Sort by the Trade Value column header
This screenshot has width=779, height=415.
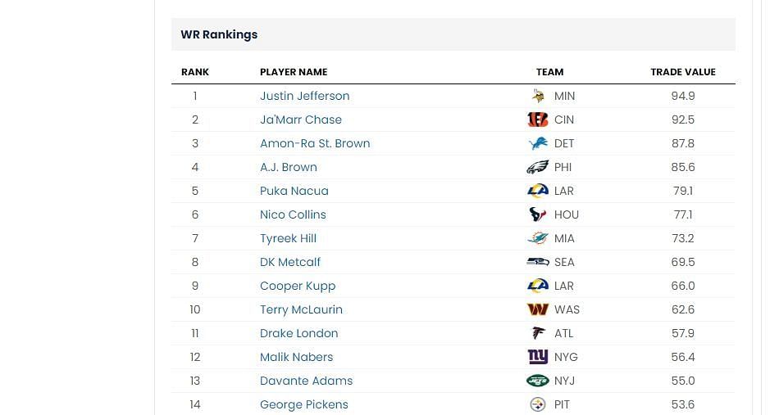point(683,72)
